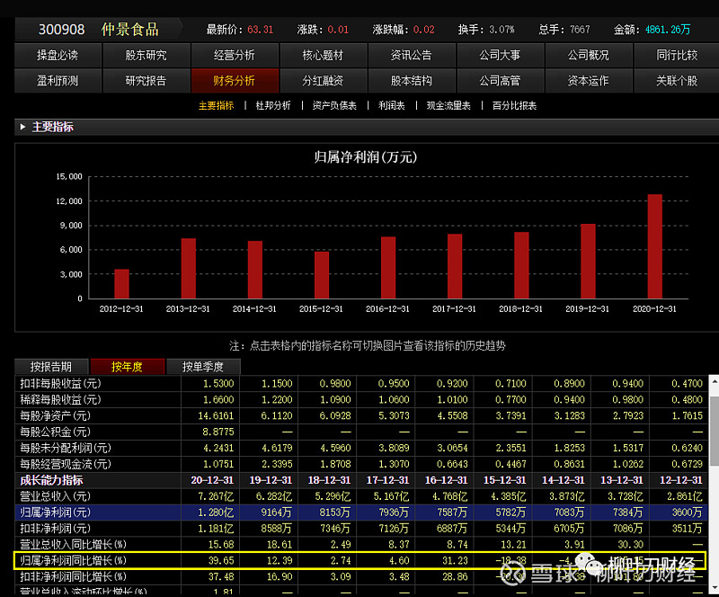Show the 营业总收入(元) trend chart
Screen dimensions: 719x597
pos(56,496)
